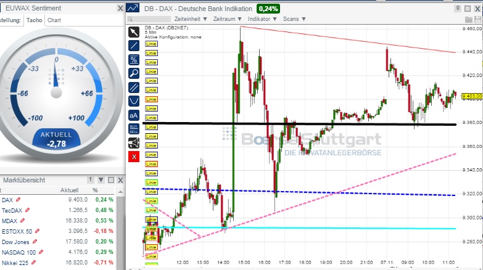Click the pencil icon next to Dow Jones

(x=35, y=242)
